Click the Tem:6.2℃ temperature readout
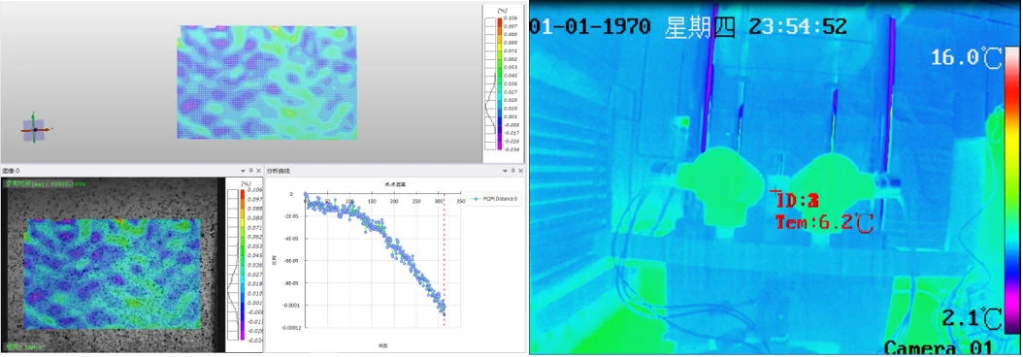 825,223
